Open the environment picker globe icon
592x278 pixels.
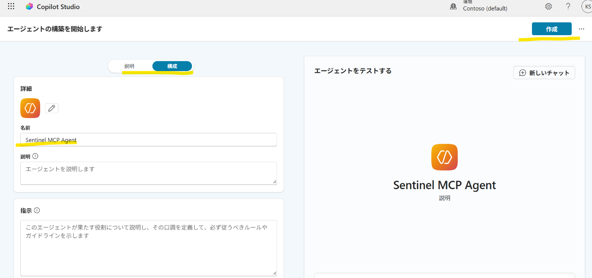pos(453,6)
